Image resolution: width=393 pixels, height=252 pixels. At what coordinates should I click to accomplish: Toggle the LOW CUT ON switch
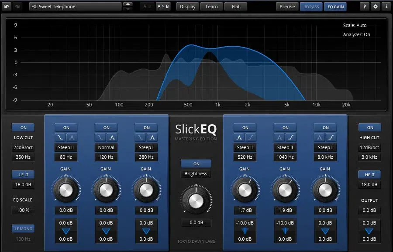pos(23,128)
